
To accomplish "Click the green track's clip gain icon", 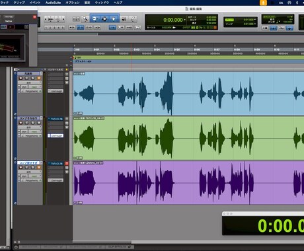I will point(78,158).
